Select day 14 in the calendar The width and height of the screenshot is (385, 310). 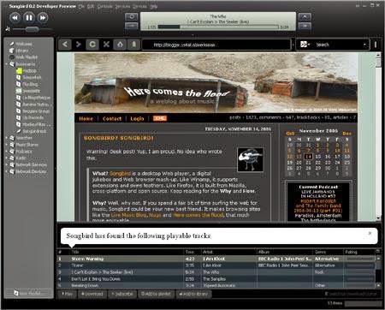308,157
